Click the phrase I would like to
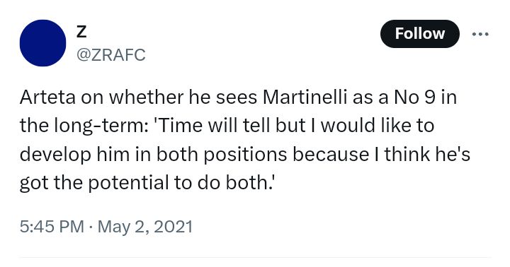 [378, 126]
